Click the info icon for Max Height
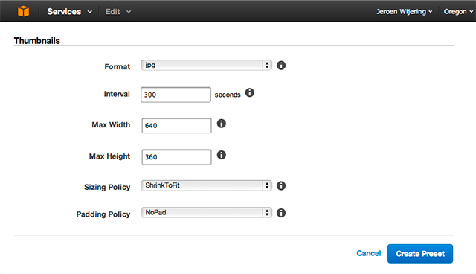Viewport: 476px width, 274px height. point(222,155)
